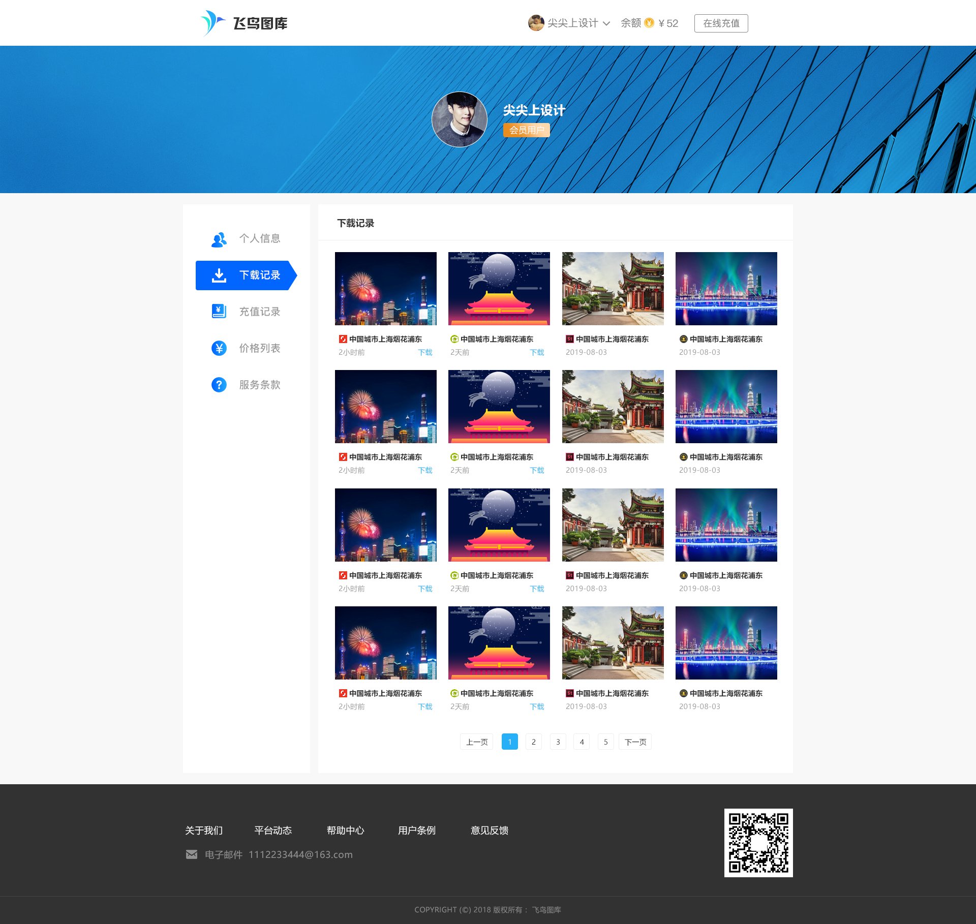976x924 pixels.
Task: Open 服务条款 question mark icon
Action: [x=219, y=385]
